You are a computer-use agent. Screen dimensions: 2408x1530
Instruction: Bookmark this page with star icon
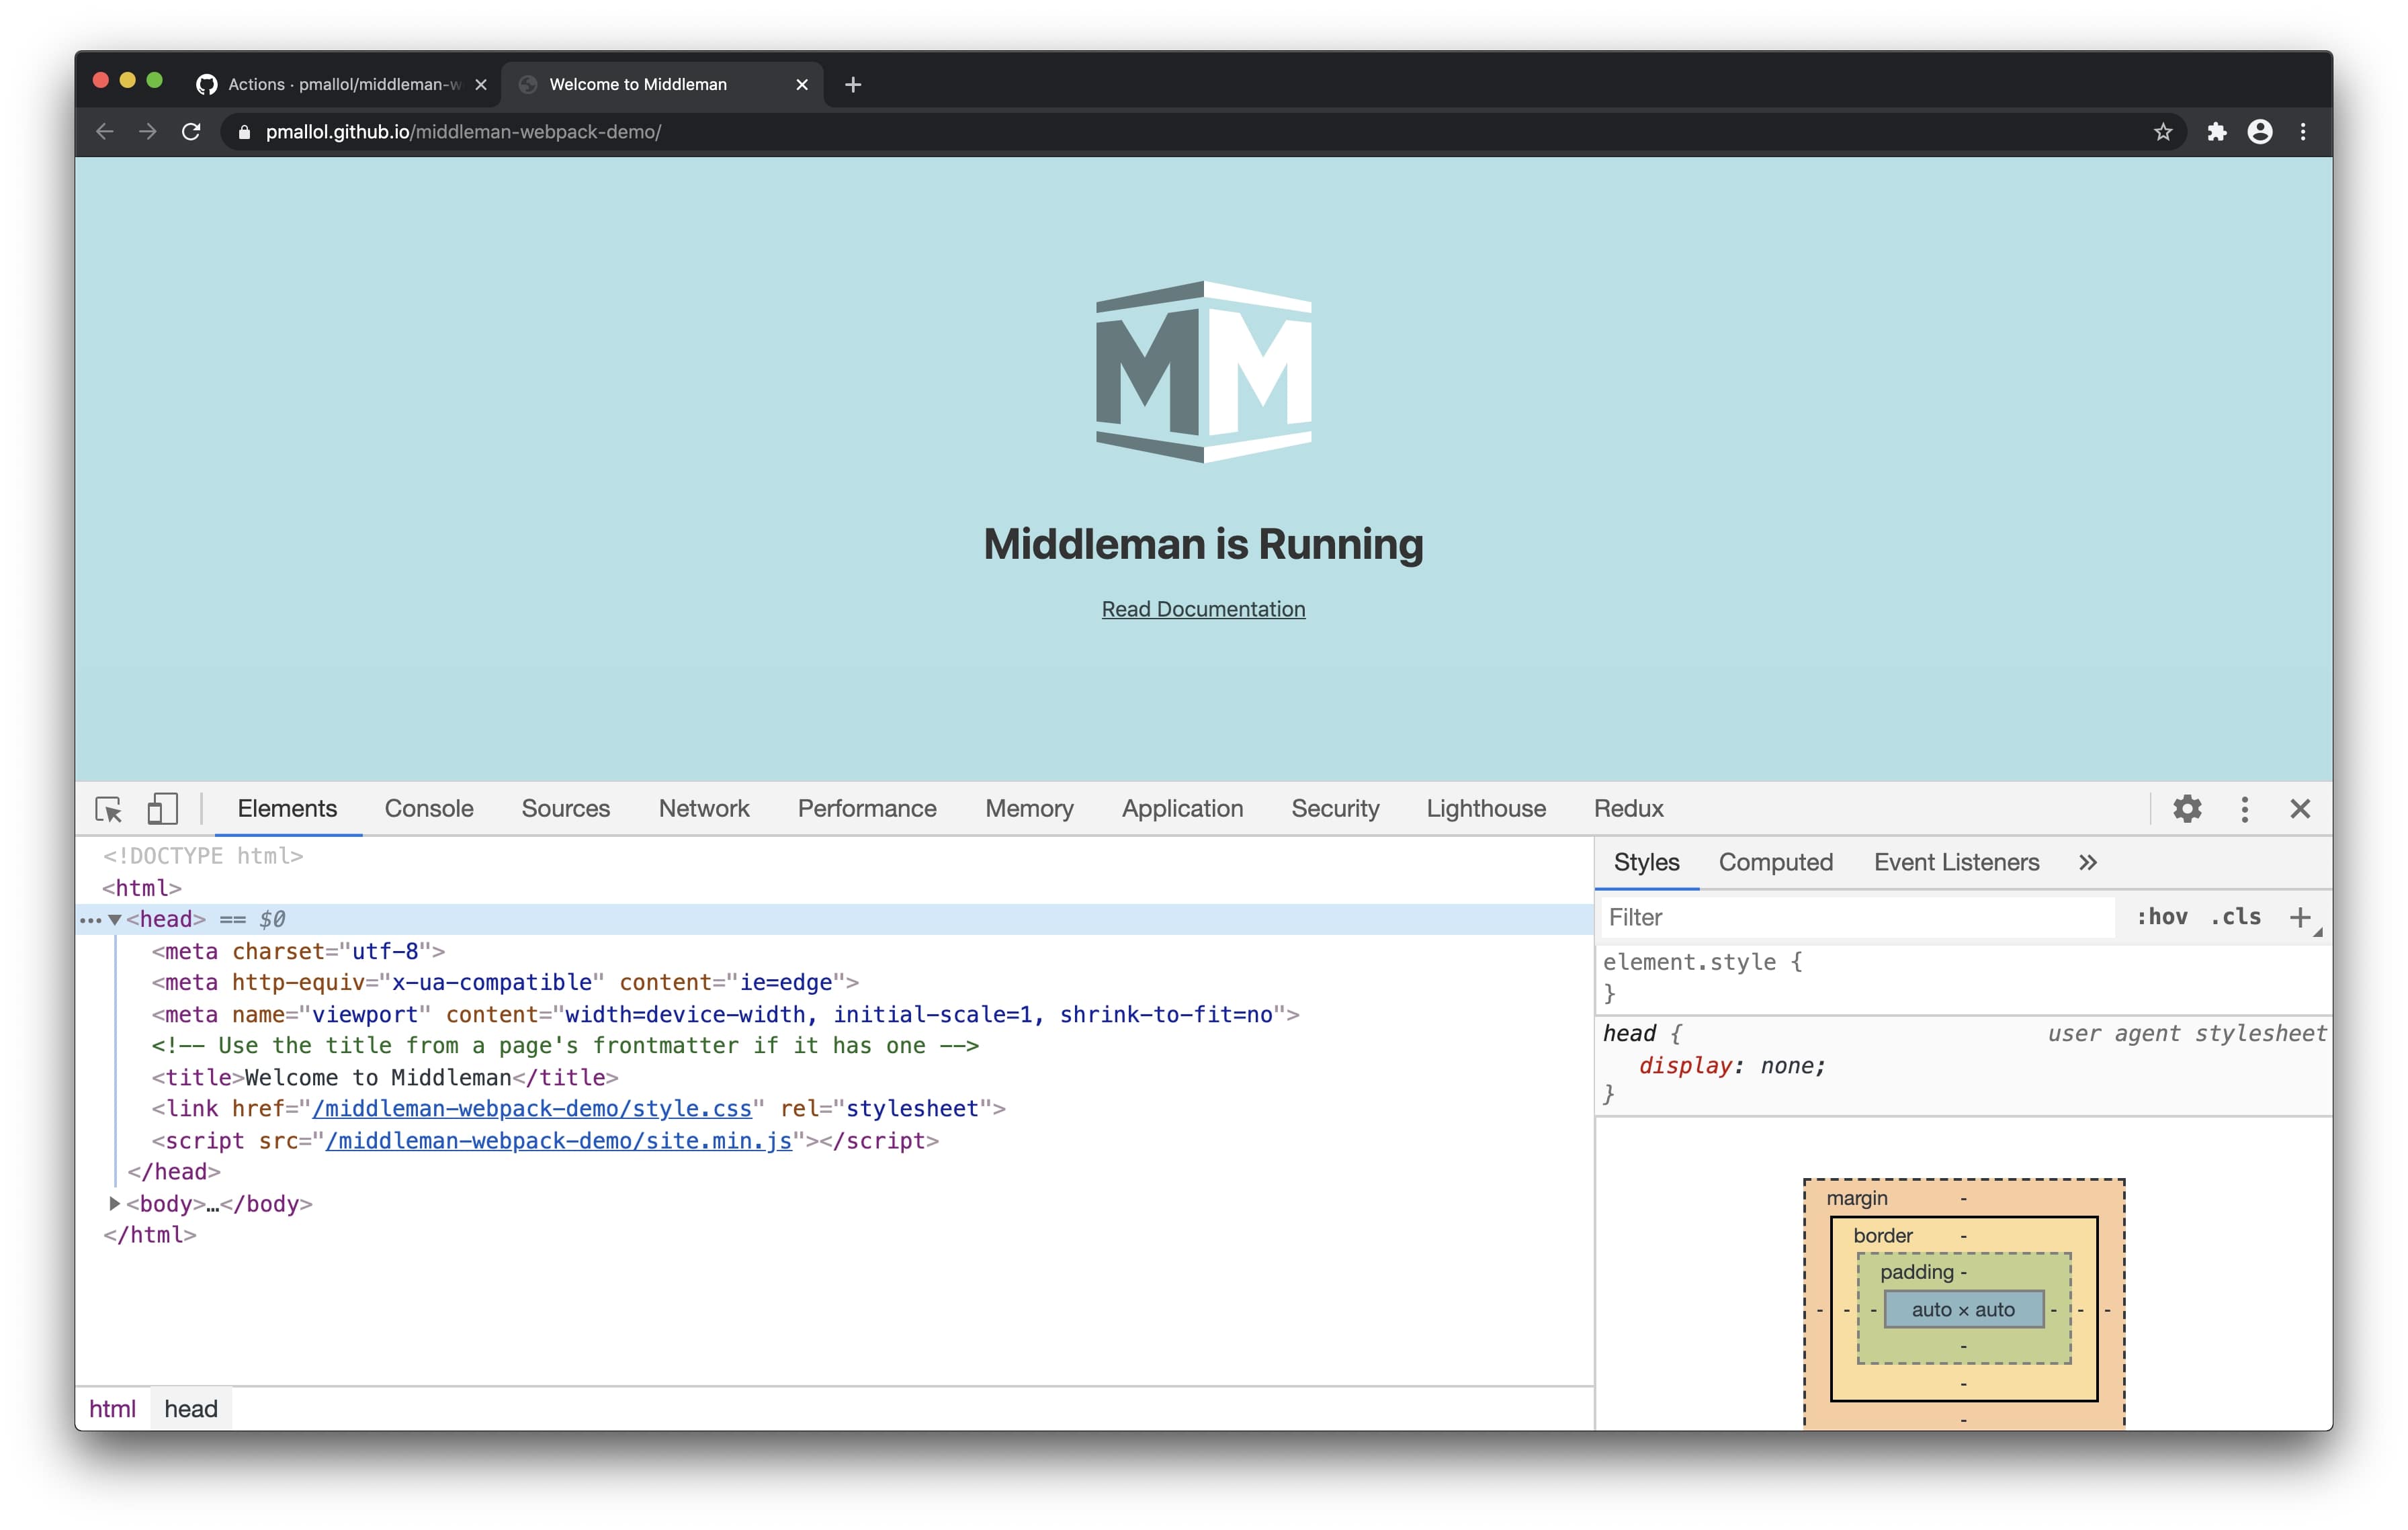point(2162,132)
